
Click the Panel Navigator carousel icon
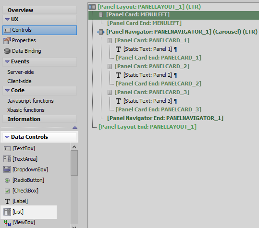101,32
